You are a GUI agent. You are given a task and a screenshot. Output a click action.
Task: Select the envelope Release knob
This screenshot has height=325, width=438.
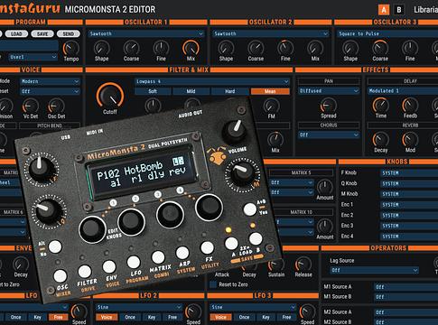[x=303, y=265]
